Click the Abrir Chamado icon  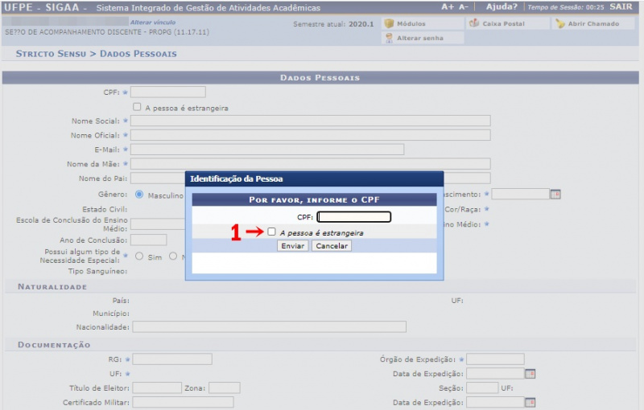click(560, 24)
